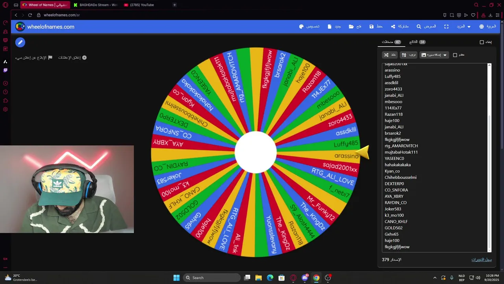Open browser tab search magnifier icon
This screenshot has width=504, height=284.
point(476,5)
